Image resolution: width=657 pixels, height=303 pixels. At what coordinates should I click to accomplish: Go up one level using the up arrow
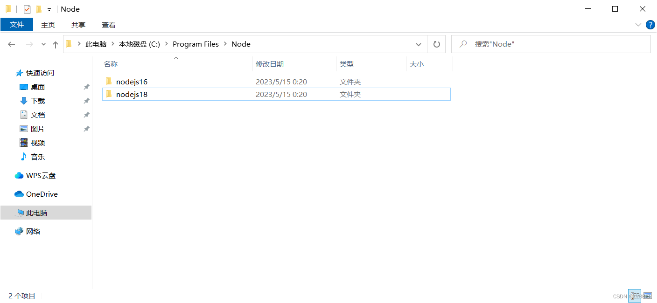tap(55, 44)
